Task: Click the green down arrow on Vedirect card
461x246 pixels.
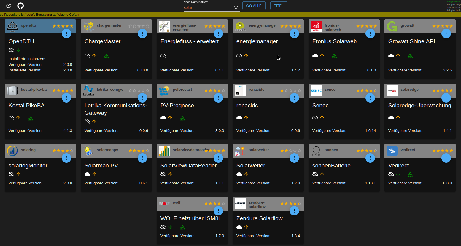Action: coord(398,174)
